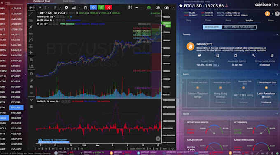Click the Twitter bird icon for Bitcoin

tap(199, 56)
